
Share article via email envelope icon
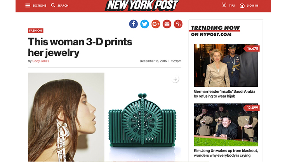coord(167,24)
